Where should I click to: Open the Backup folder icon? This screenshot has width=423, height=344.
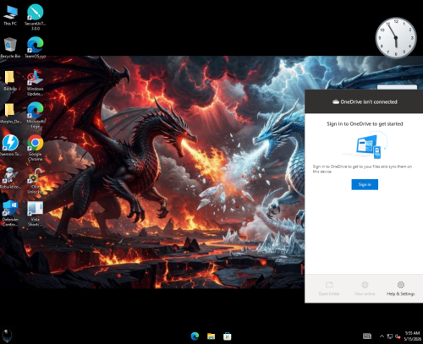click(x=10, y=80)
